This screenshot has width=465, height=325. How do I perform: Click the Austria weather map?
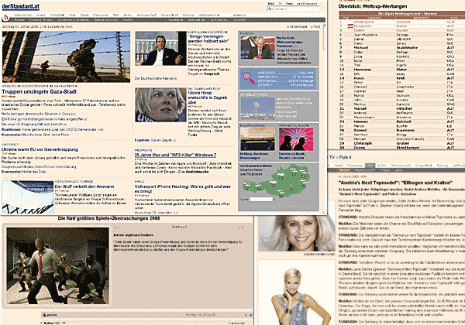(x=275, y=181)
